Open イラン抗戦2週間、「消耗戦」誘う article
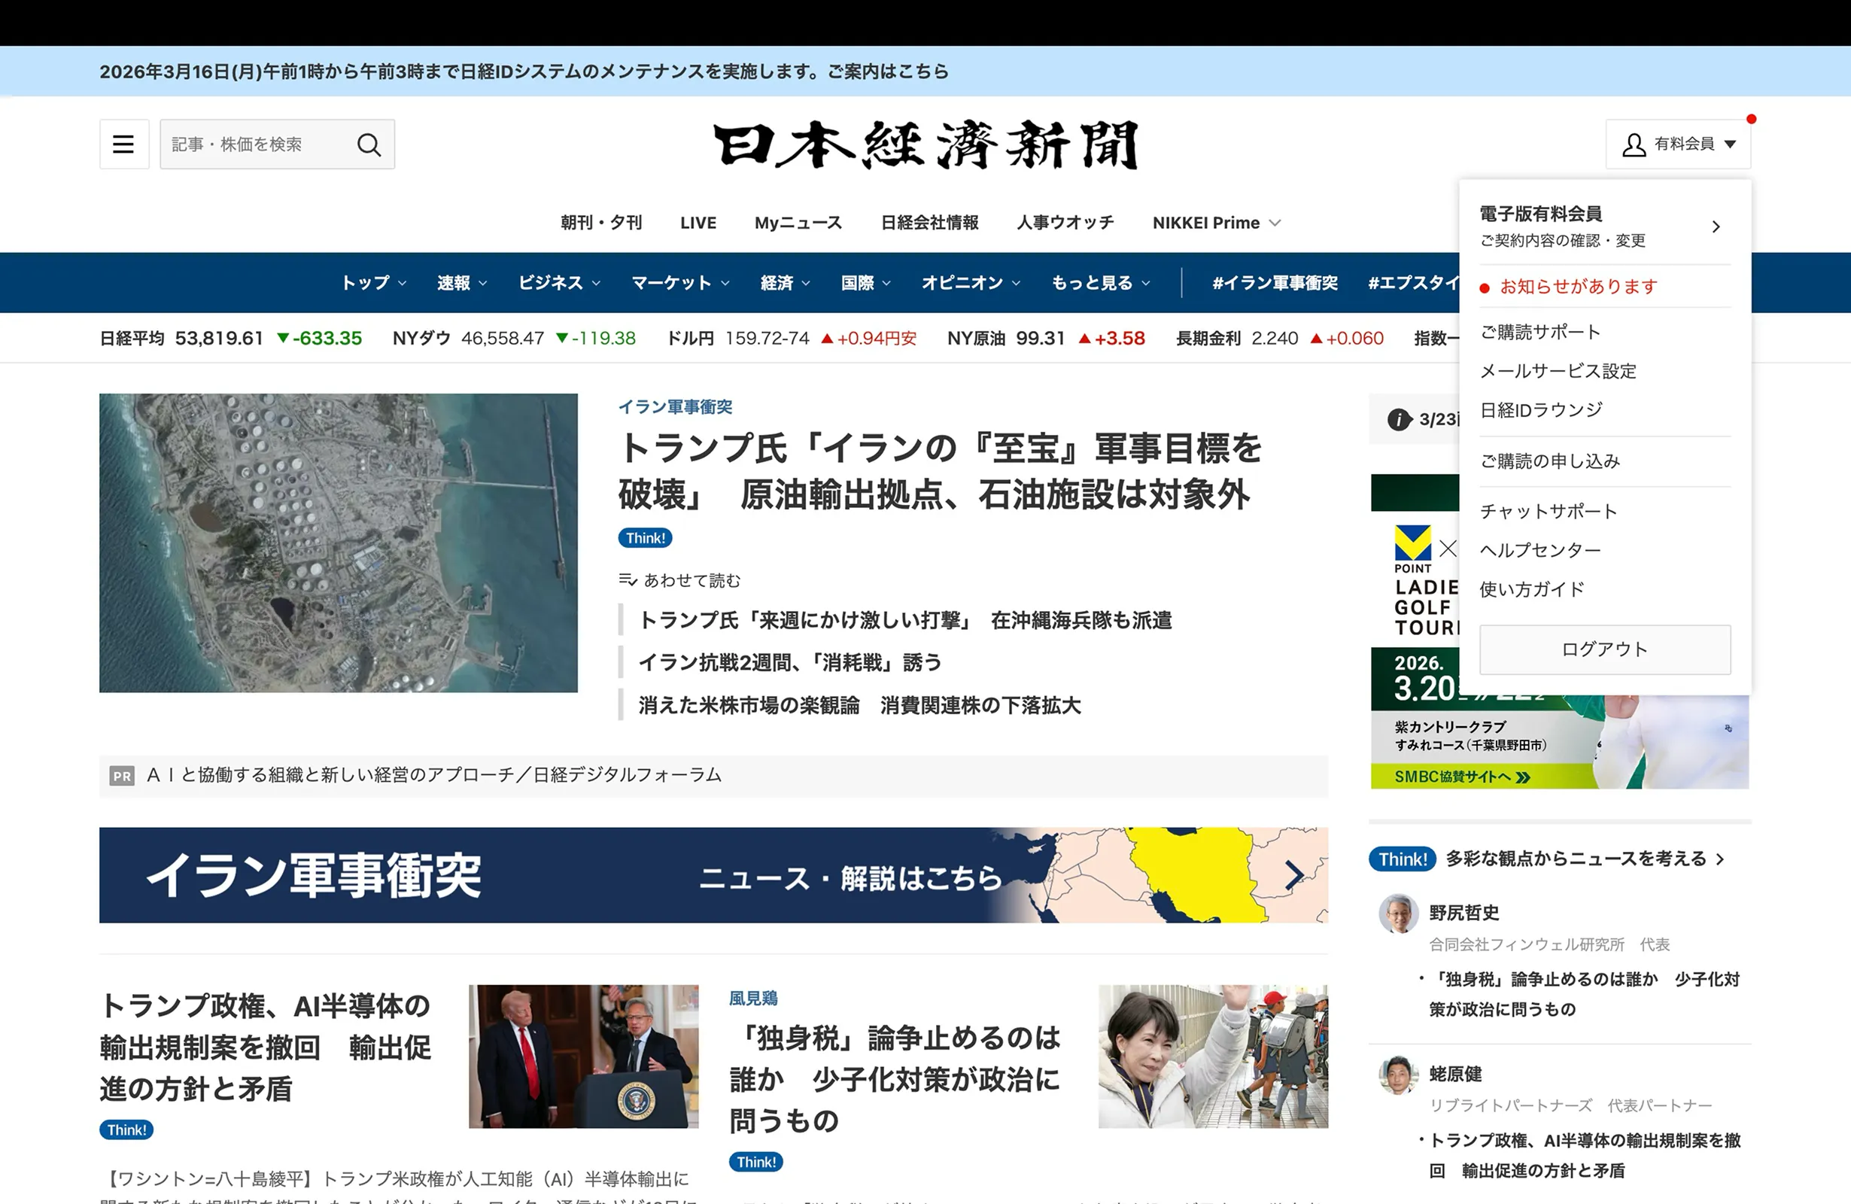 point(790,662)
